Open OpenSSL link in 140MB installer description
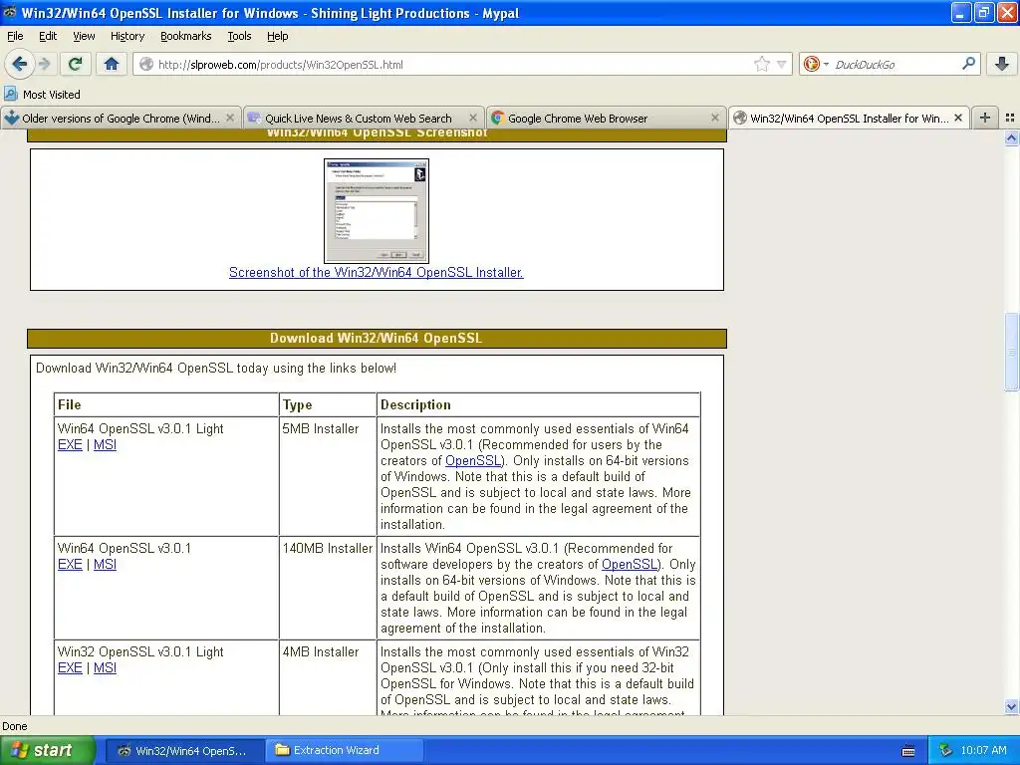The height and width of the screenshot is (765, 1020). pos(630,565)
